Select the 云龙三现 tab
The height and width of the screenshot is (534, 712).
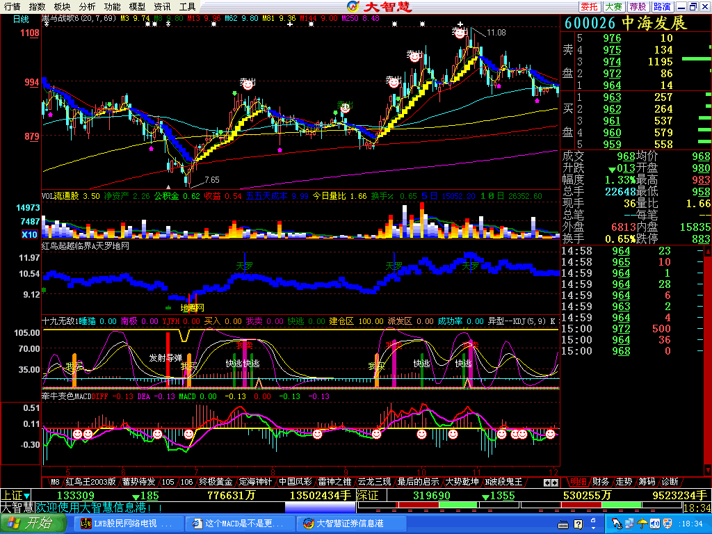point(374,482)
